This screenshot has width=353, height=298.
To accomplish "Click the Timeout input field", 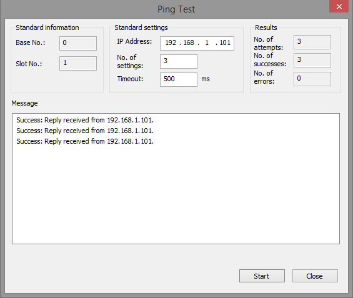I will point(179,79).
